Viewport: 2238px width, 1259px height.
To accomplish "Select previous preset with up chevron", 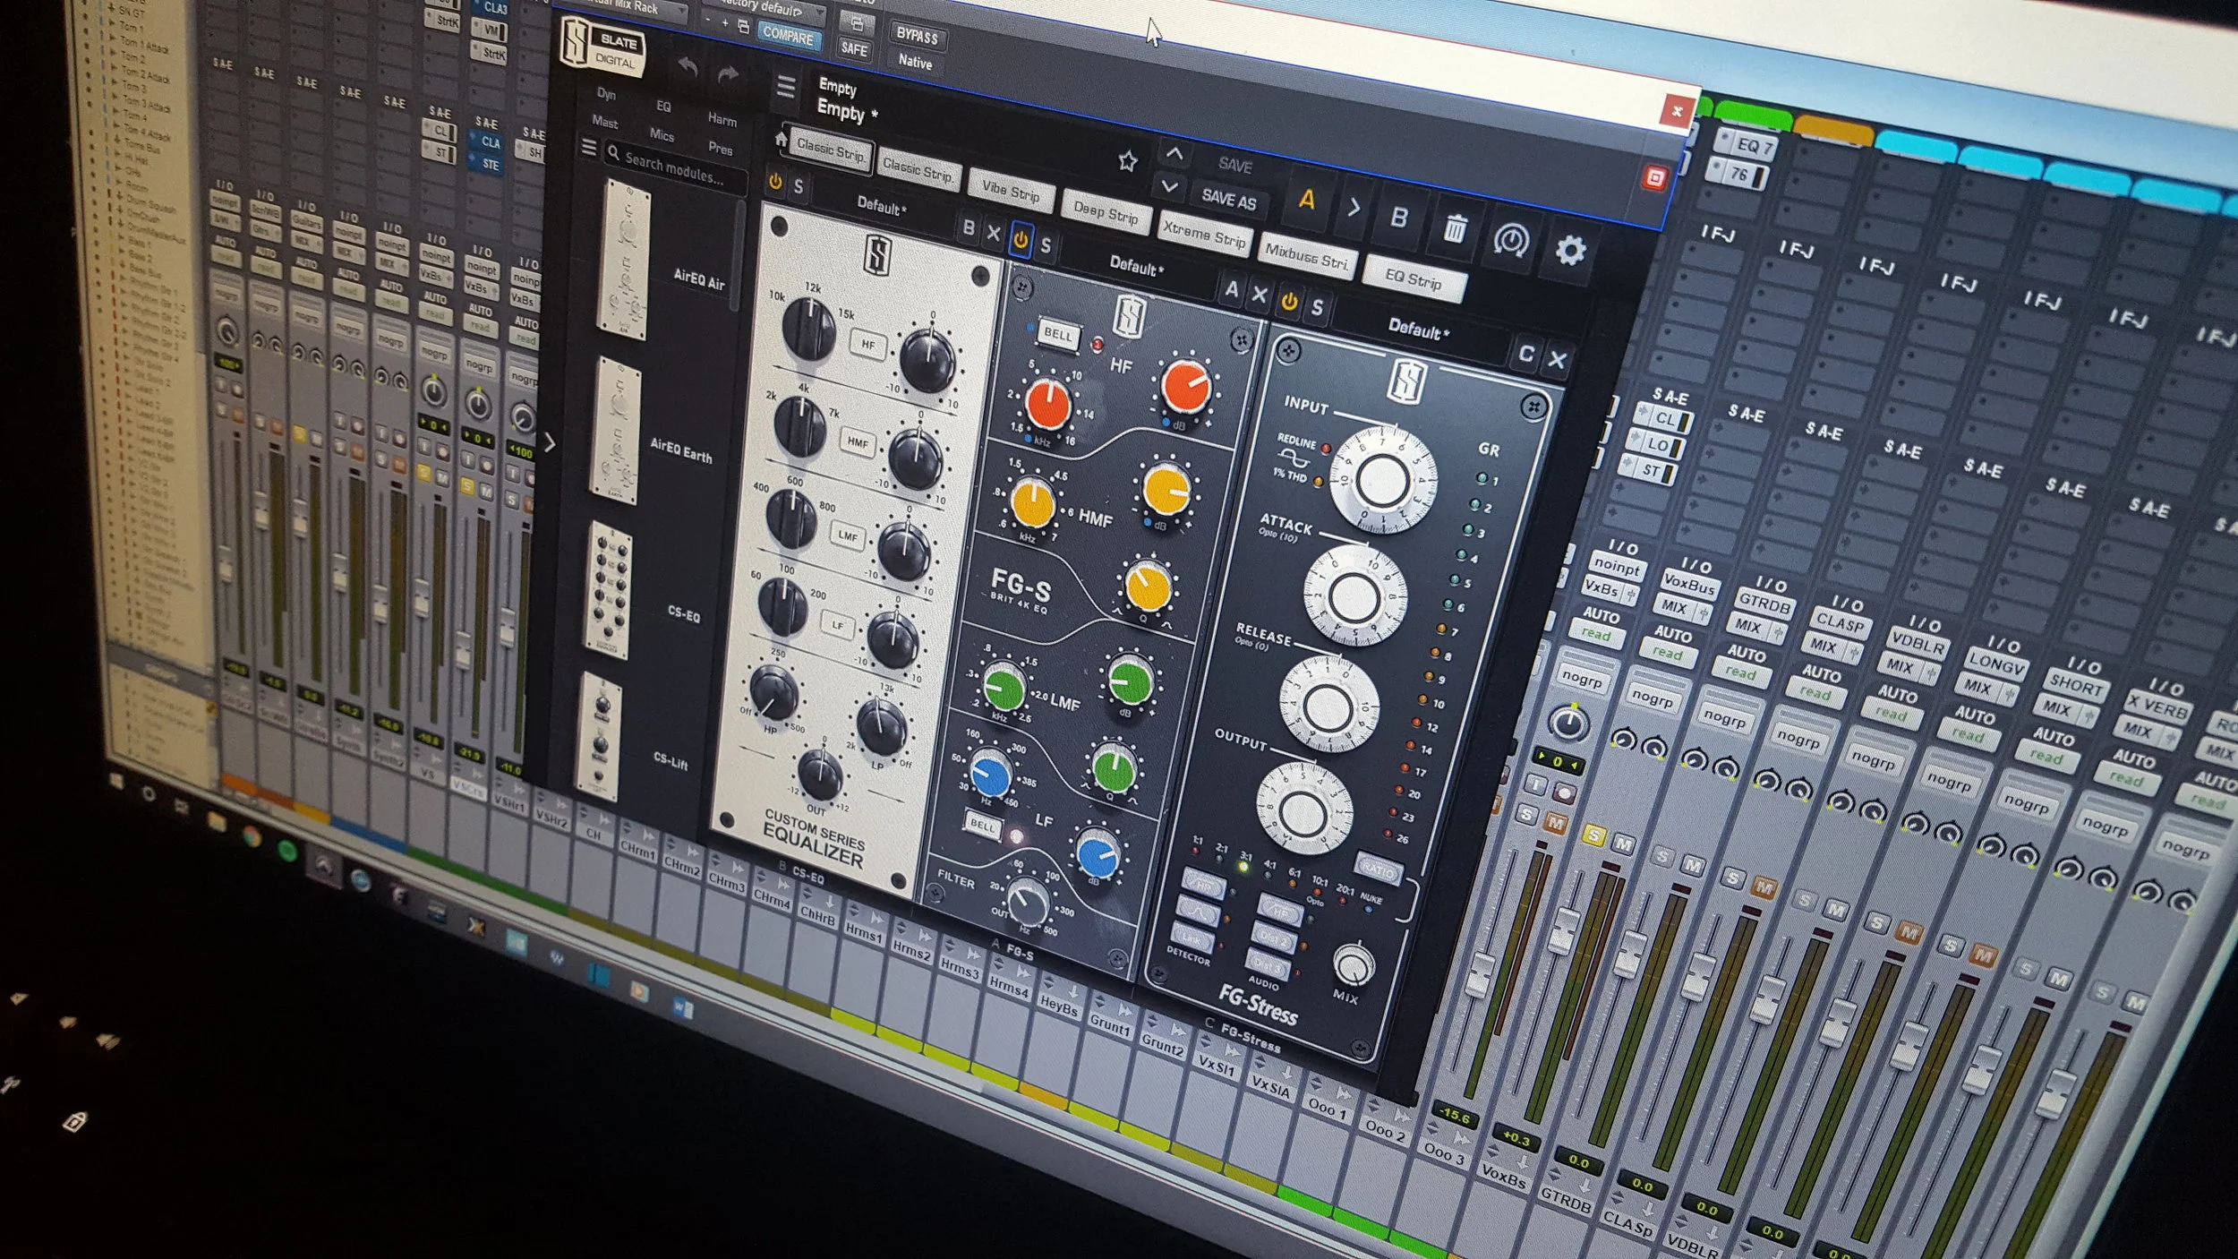I will [x=1174, y=155].
